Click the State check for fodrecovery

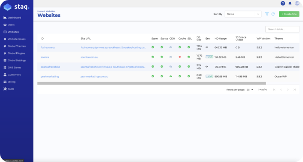tap(153, 47)
